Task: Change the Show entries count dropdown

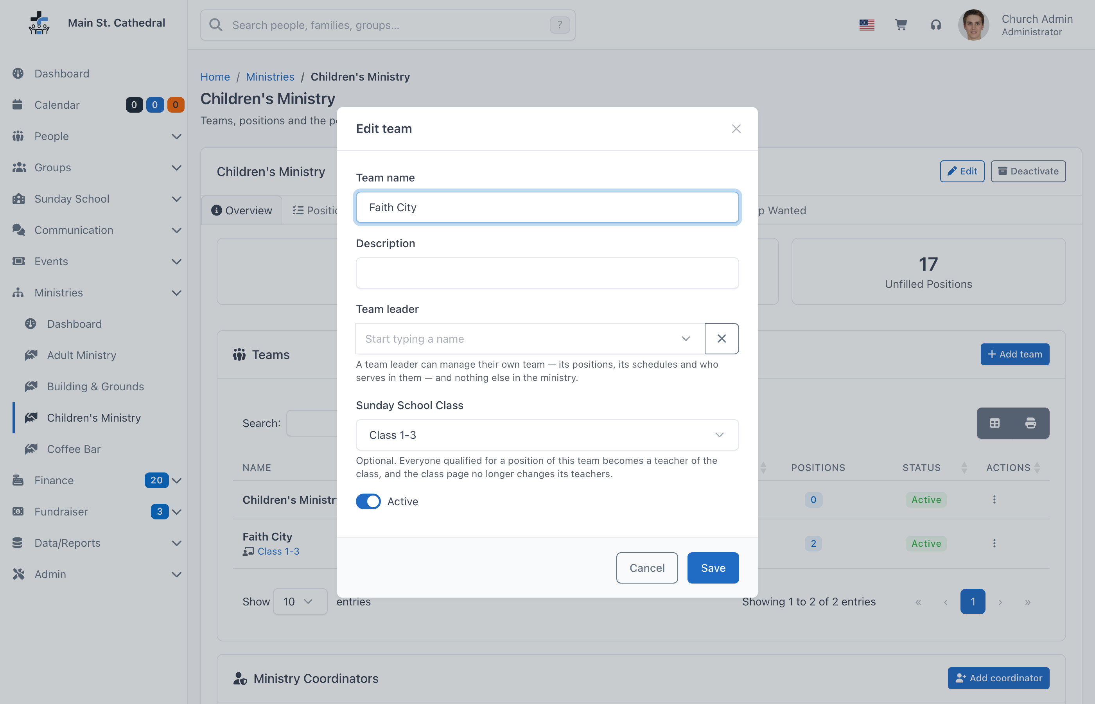Action: pos(300,602)
